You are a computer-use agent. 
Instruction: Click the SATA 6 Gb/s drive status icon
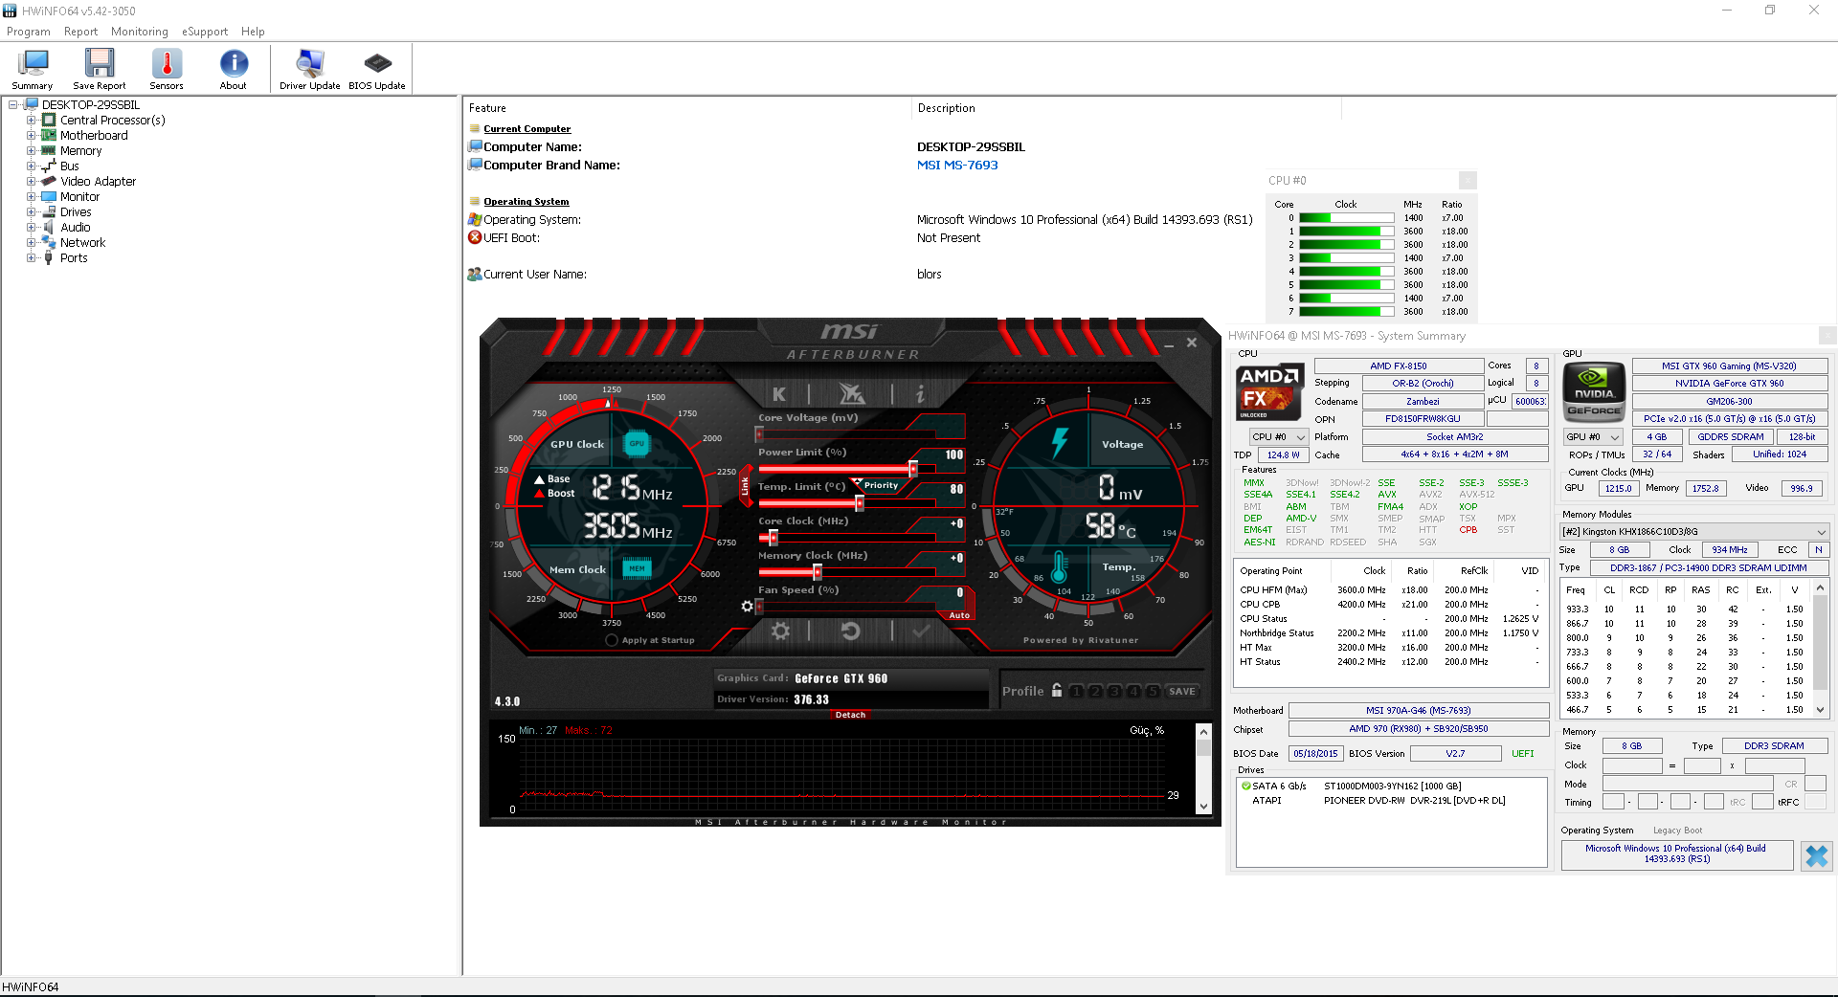click(x=1246, y=787)
